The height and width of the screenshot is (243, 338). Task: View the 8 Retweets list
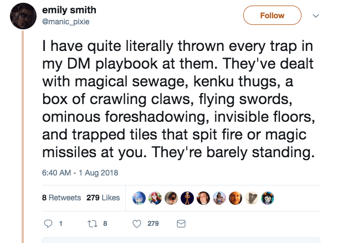tap(62, 198)
